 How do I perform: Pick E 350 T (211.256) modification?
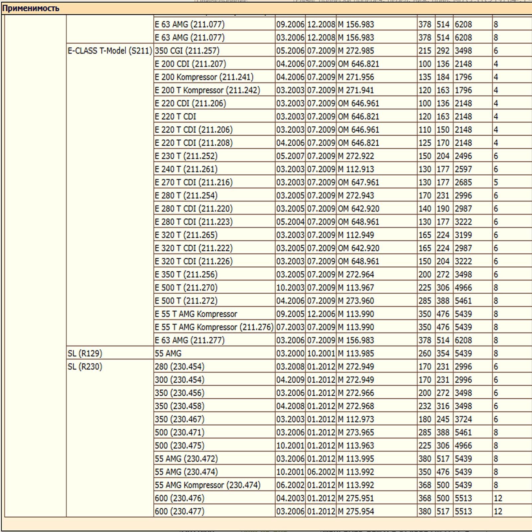coord(186,275)
